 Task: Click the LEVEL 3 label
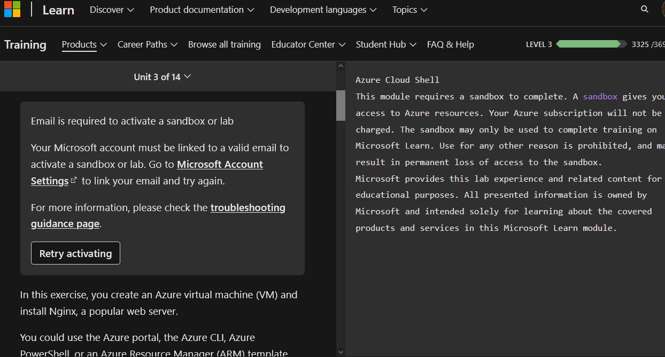[539, 44]
